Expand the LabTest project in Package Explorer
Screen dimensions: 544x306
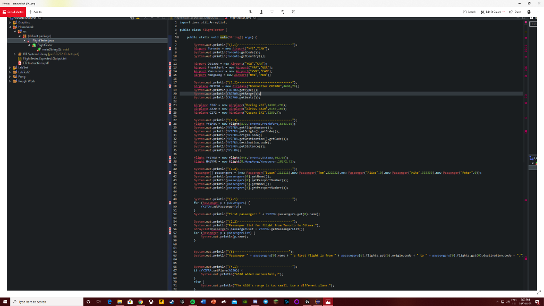coord(10,67)
